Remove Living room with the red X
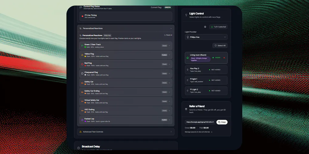 [x=224, y=58]
